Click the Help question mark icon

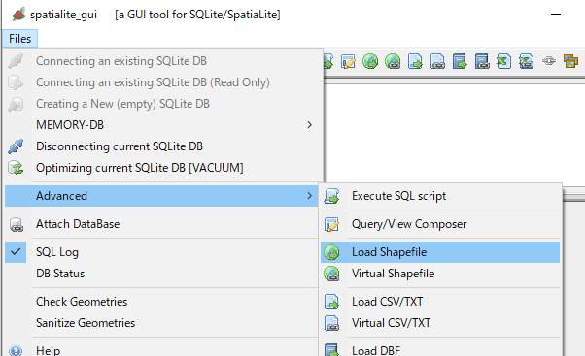(16, 350)
